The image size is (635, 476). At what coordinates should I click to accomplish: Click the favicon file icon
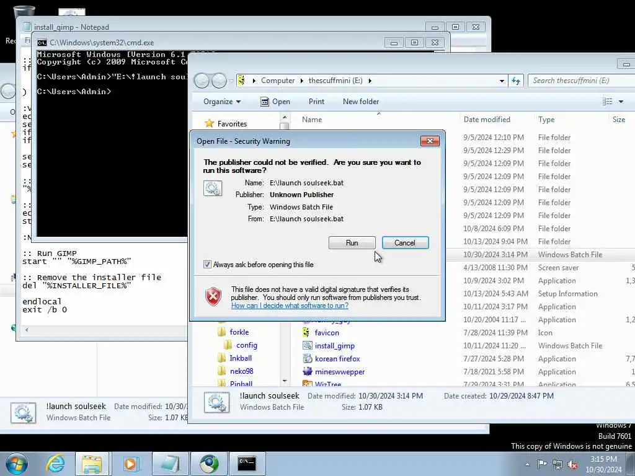[x=306, y=332]
